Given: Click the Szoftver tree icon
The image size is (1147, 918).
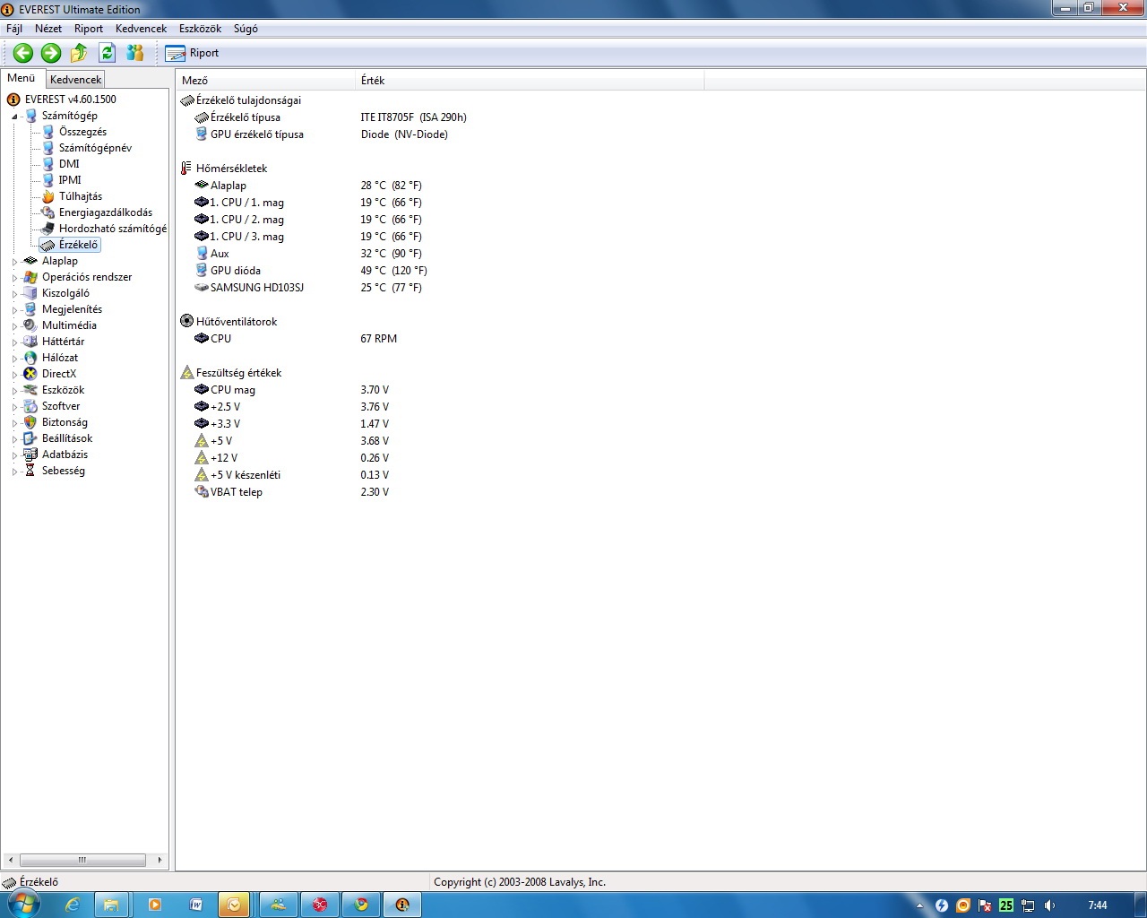Looking at the screenshot, I should pos(30,406).
